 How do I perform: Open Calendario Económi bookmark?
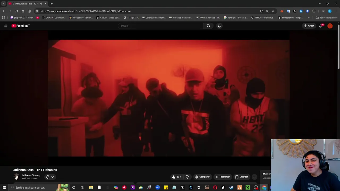coord(154,18)
